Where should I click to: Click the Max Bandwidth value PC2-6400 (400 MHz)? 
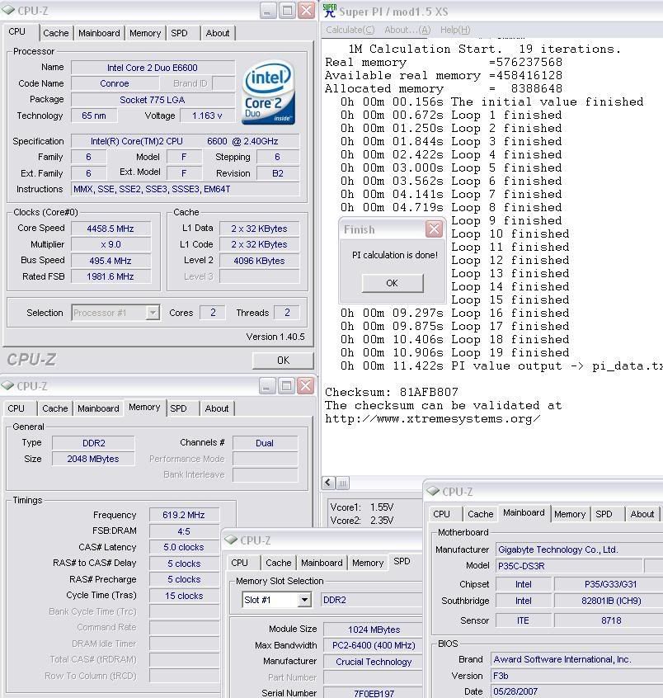[x=373, y=646]
